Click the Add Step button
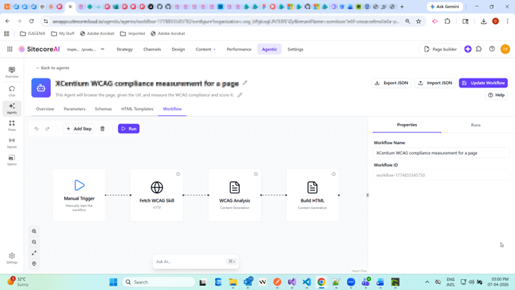This screenshot has height=290, width=515. pos(79,129)
